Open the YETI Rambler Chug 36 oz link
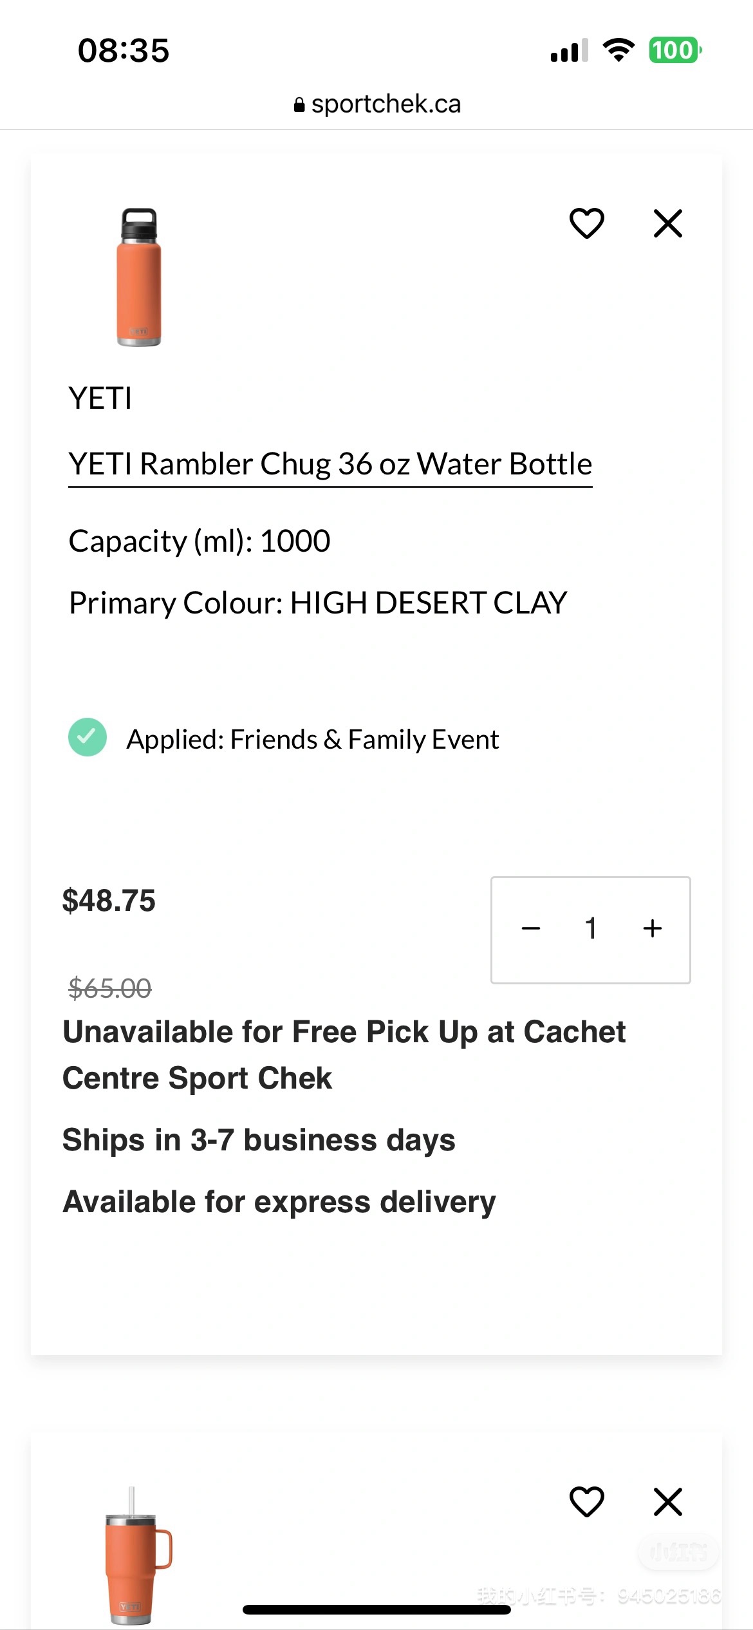The image size is (753, 1630). coord(330,464)
